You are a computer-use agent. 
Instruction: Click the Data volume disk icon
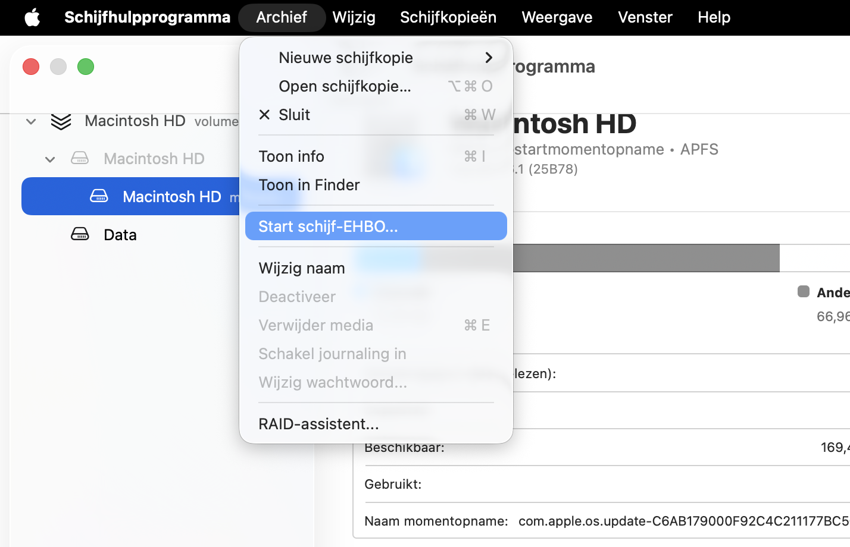[x=80, y=234]
